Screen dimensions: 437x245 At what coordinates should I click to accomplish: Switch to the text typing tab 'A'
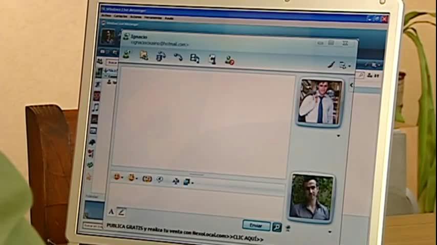111,212
